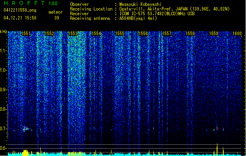The width and height of the screenshot is (246, 156).
Task: Click the Receiving Location label
Action: [x=91, y=9]
